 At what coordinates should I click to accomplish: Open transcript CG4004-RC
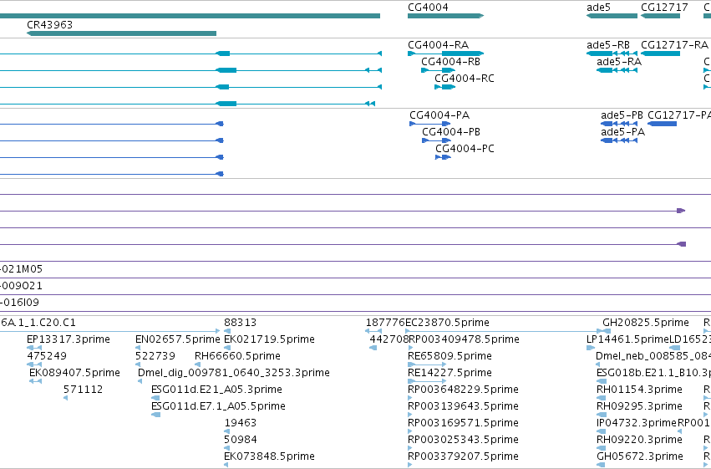click(x=465, y=79)
